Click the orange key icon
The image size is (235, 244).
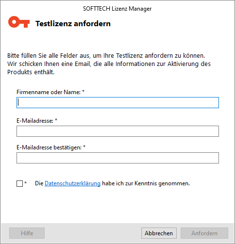click(x=19, y=22)
